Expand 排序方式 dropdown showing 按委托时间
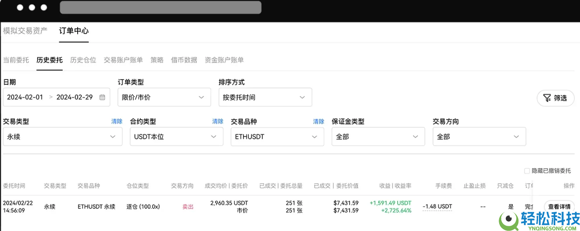The height and width of the screenshot is (231, 580). click(265, 97)
